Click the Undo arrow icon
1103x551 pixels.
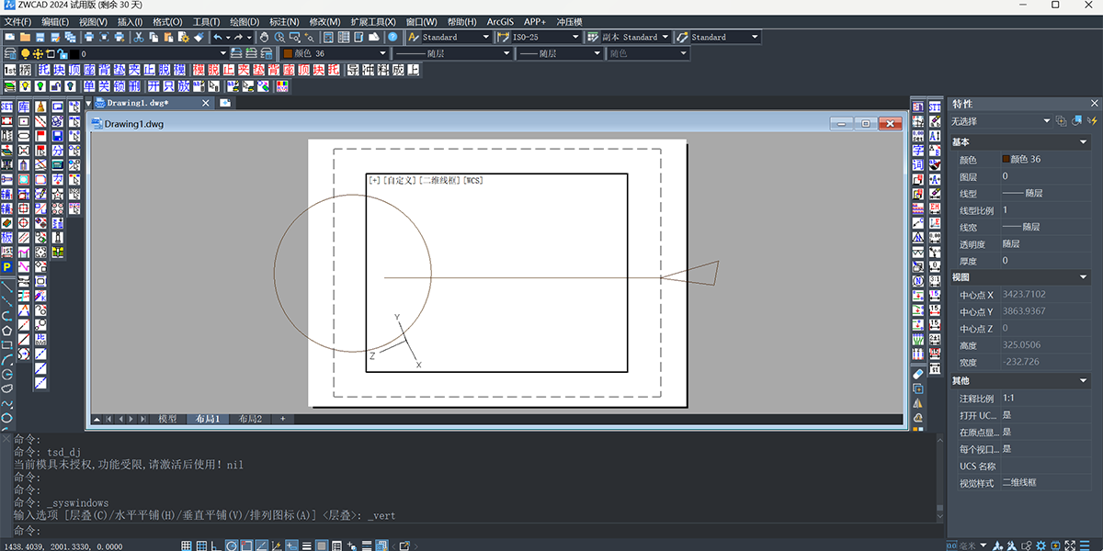pyautogui.click(x=217, y=38)
